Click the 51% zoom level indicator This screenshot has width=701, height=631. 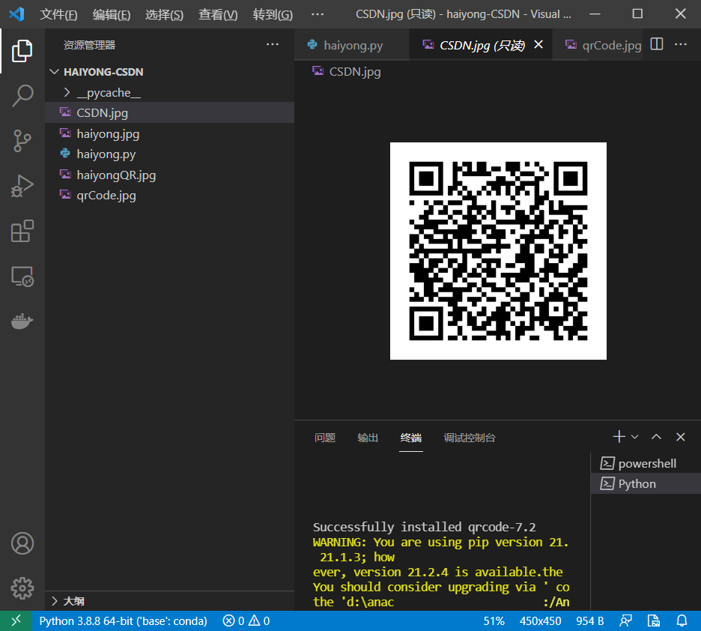tap(494, 621)
